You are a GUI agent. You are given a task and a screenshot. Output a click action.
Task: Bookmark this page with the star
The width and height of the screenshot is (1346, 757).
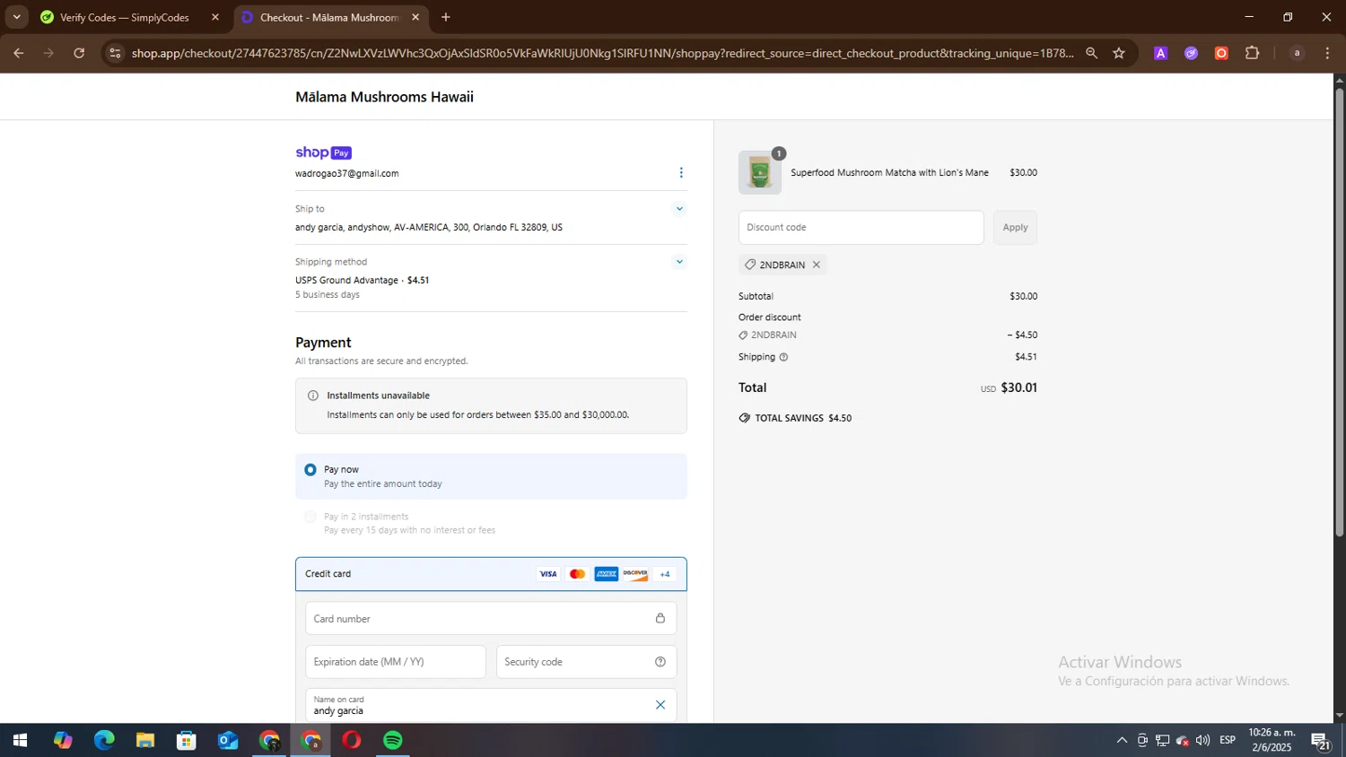pyautogui.click(x=1119, y=53)
